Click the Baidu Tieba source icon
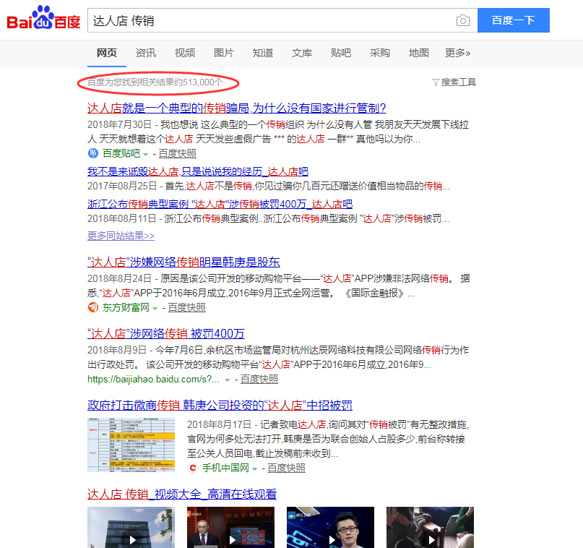This screenshot has width=583, height=548. tap(92, 153)
